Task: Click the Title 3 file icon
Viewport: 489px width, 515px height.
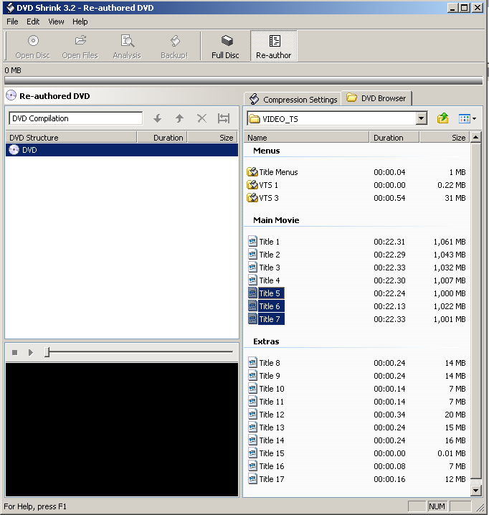Action: tap(252, 268)
